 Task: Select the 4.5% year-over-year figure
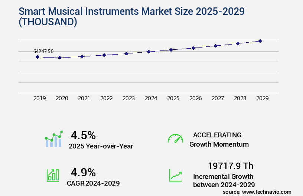click(x=83, y=135)
